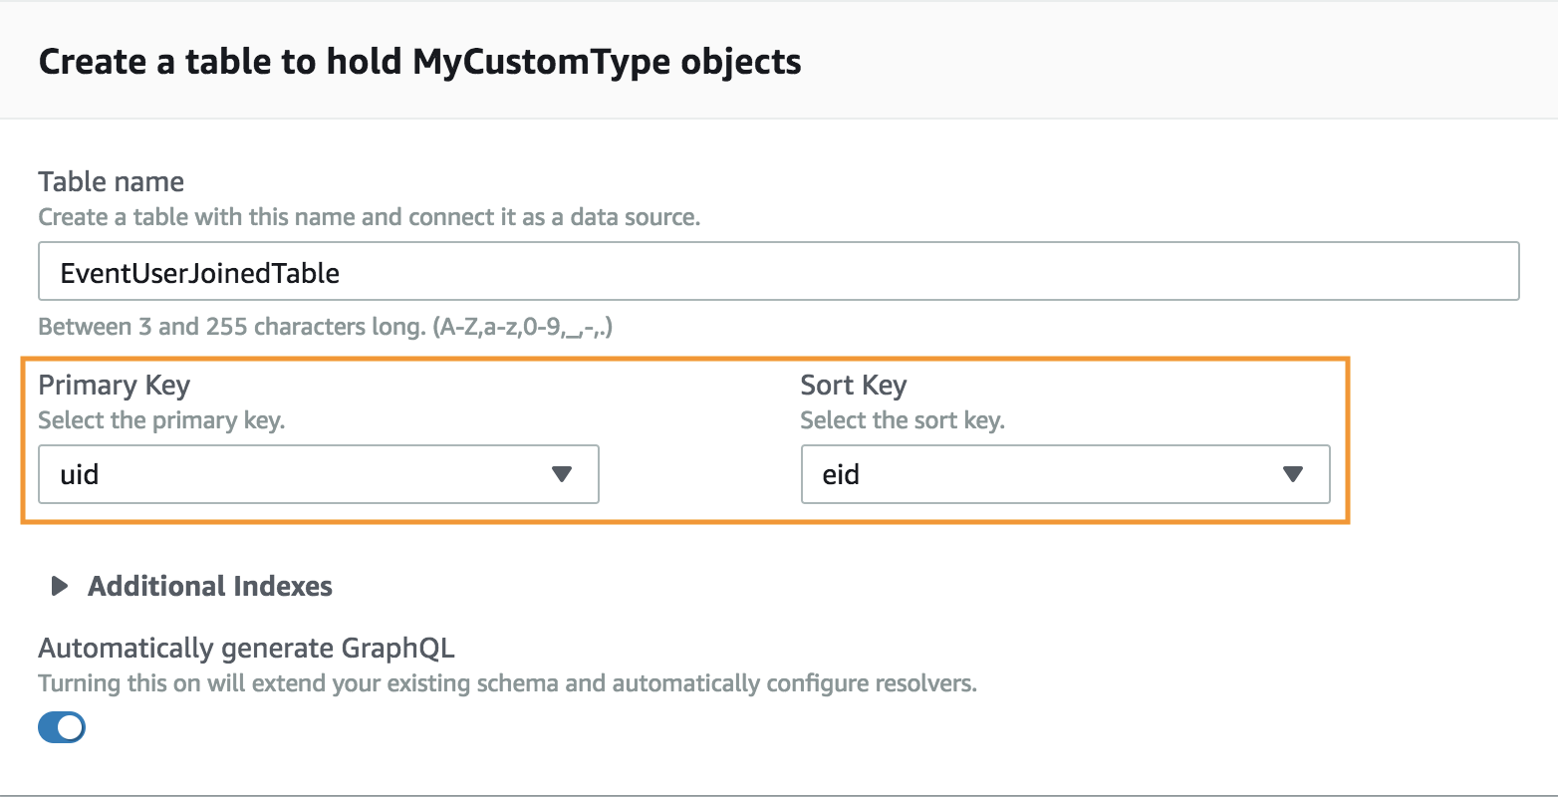Click the Primary Key label

[x=114, y=386]
